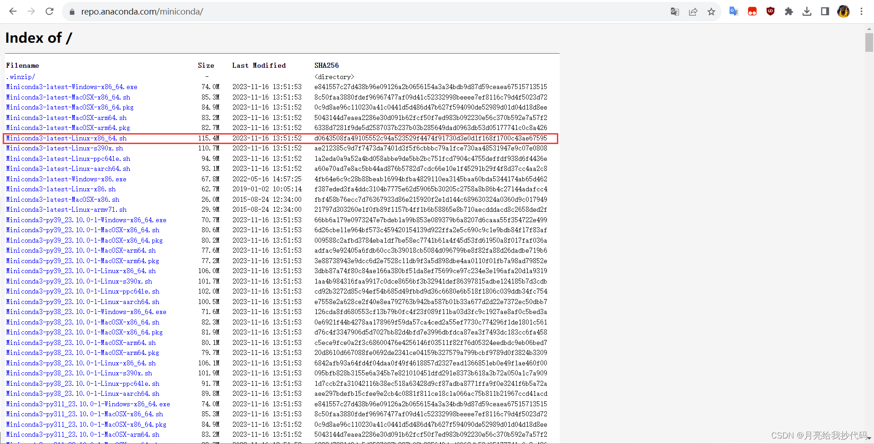The height and width of the screenshot is (444, 874).
Task: Download Miniconda3-latest-Windows-x86_64.exe
Action: (71, 87)
